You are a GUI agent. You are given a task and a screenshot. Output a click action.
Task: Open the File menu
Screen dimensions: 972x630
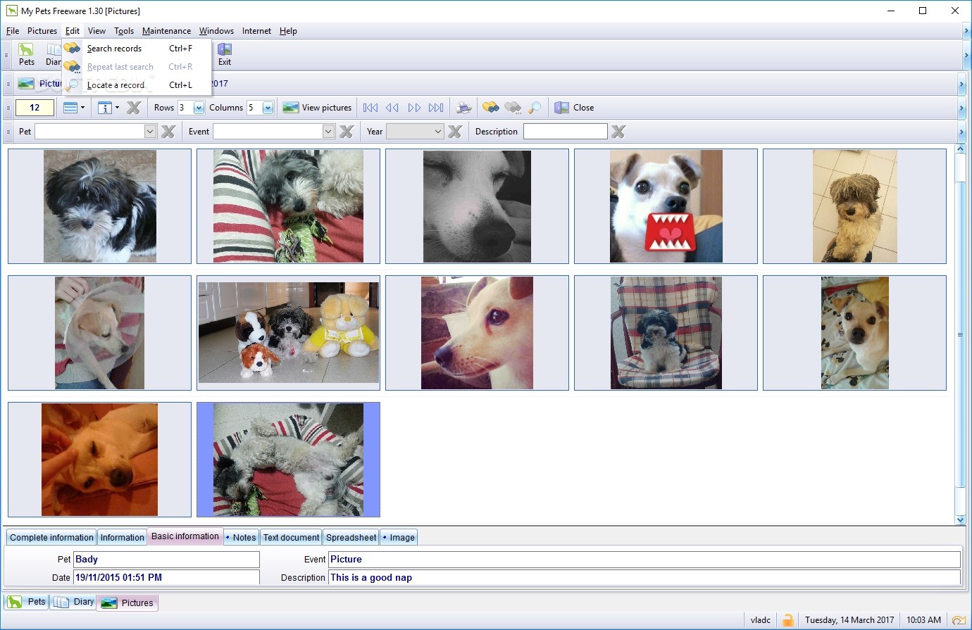click(13, 31)
